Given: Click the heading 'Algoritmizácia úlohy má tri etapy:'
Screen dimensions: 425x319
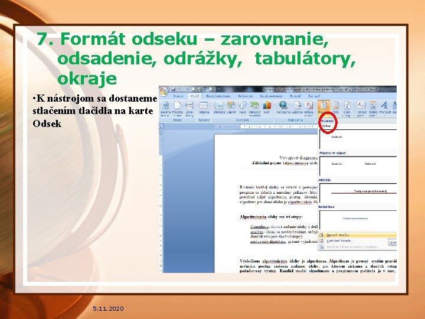Looking at the screenshot, I should tap(271, 217).
